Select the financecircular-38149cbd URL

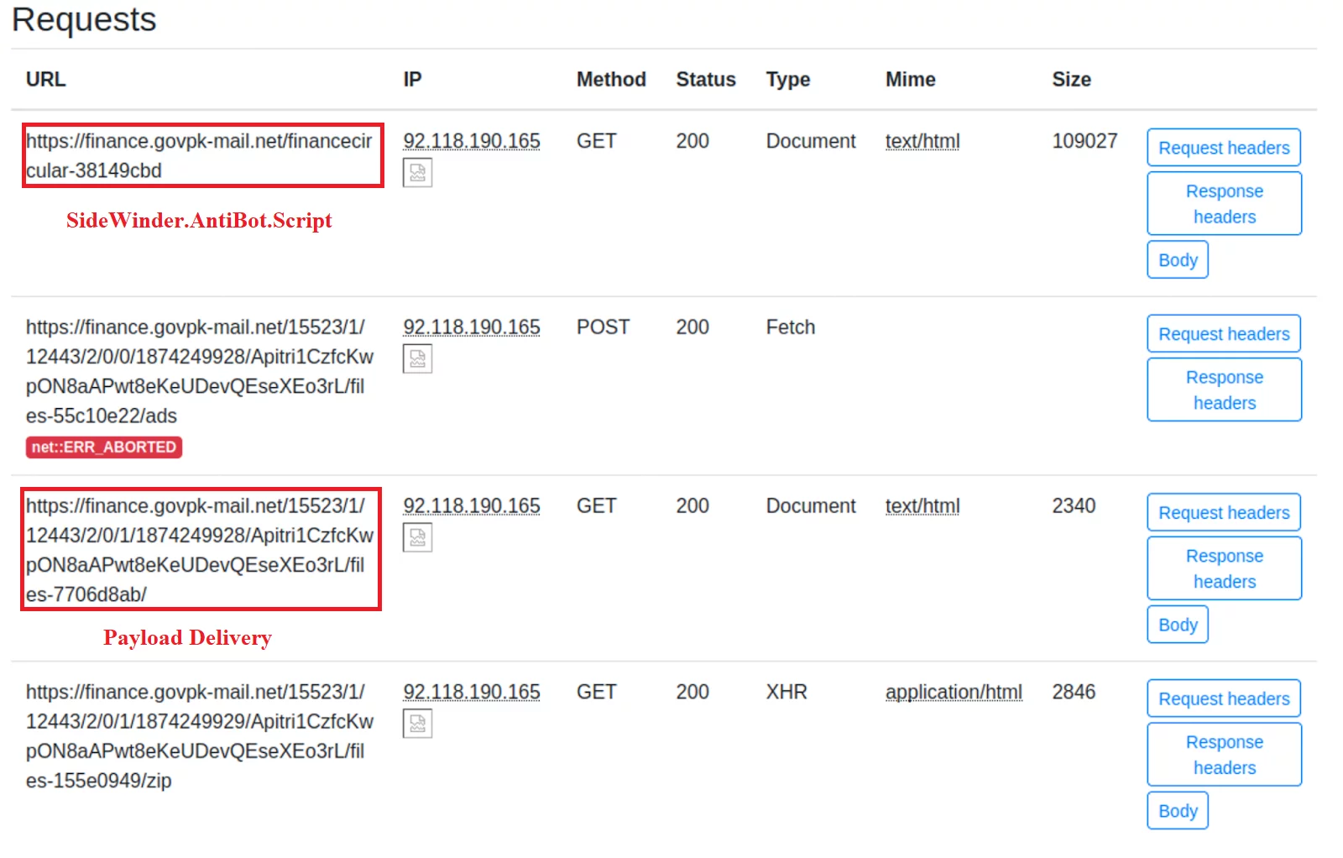[199, 155]
